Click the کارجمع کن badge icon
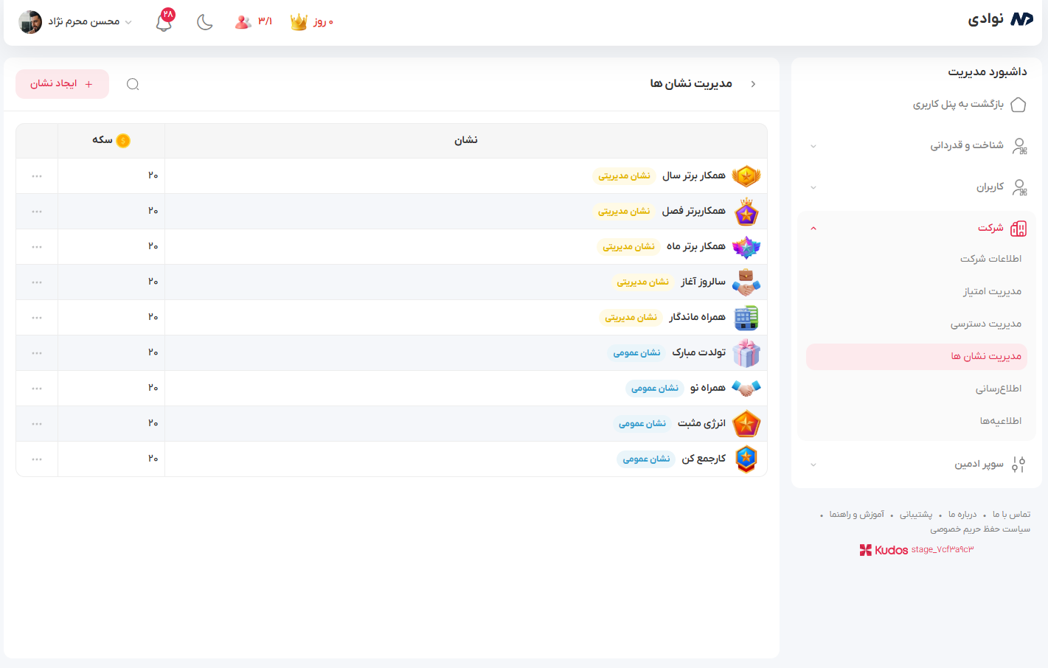 pos(746,459)
